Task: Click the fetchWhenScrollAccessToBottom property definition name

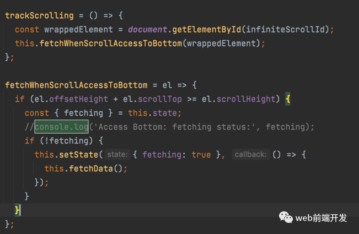Action: pos(76,85)
